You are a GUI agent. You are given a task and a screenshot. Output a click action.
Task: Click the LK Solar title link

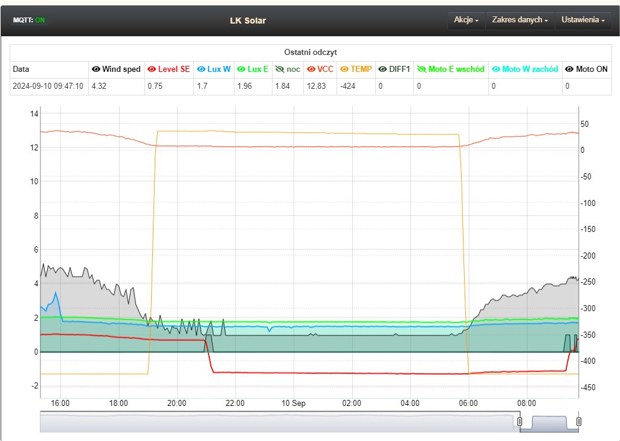pyautogui.click(x=248, y=21)
